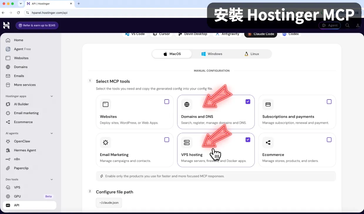Click the More services bag icon

click(x=8, y=85)
